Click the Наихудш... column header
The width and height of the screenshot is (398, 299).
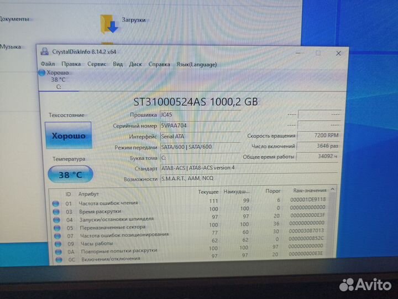[x=237, y=192]
